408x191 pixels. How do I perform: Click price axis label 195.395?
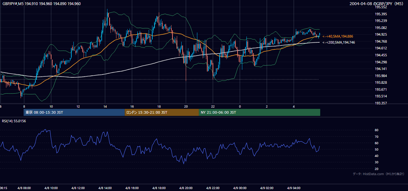(381, 14)
